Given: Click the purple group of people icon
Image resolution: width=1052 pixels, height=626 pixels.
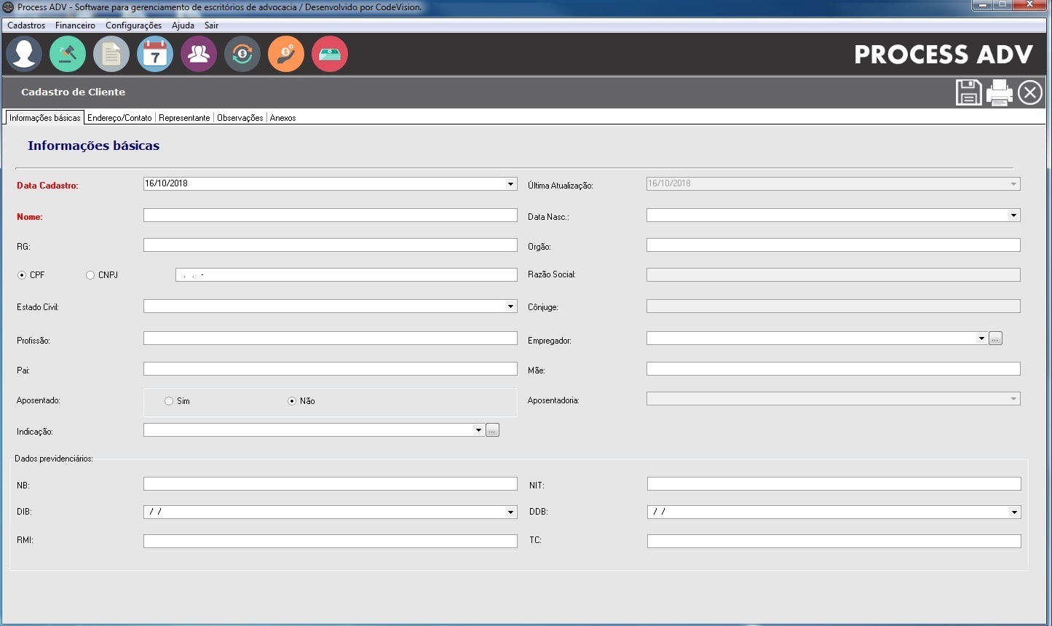Looking at the screenshot, I should [x=199, y=54].
